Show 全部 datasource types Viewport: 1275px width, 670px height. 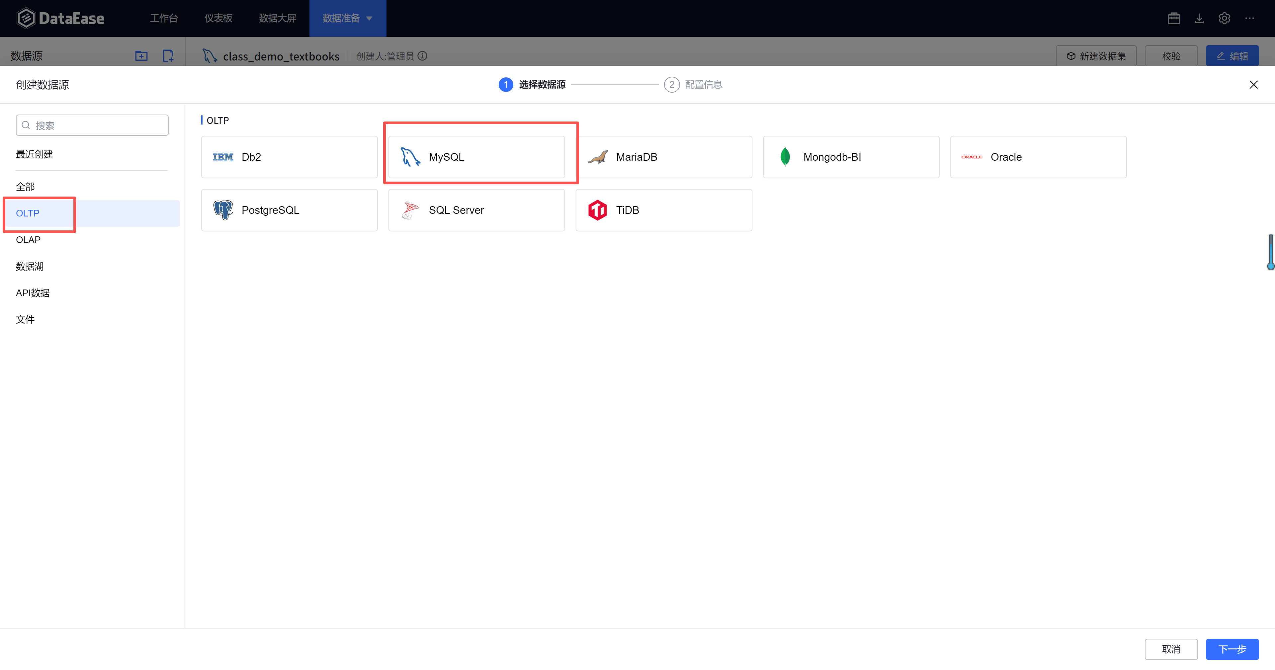25,187
